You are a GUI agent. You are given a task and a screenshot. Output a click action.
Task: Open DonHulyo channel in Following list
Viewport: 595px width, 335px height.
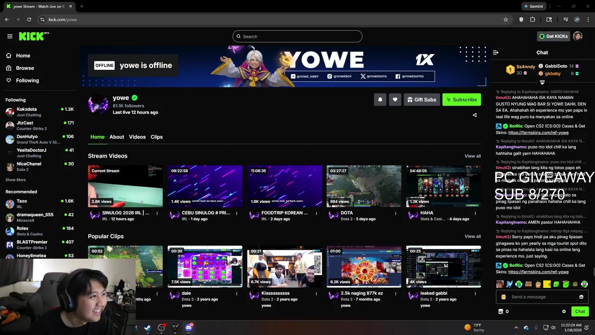tap(40, 139)
